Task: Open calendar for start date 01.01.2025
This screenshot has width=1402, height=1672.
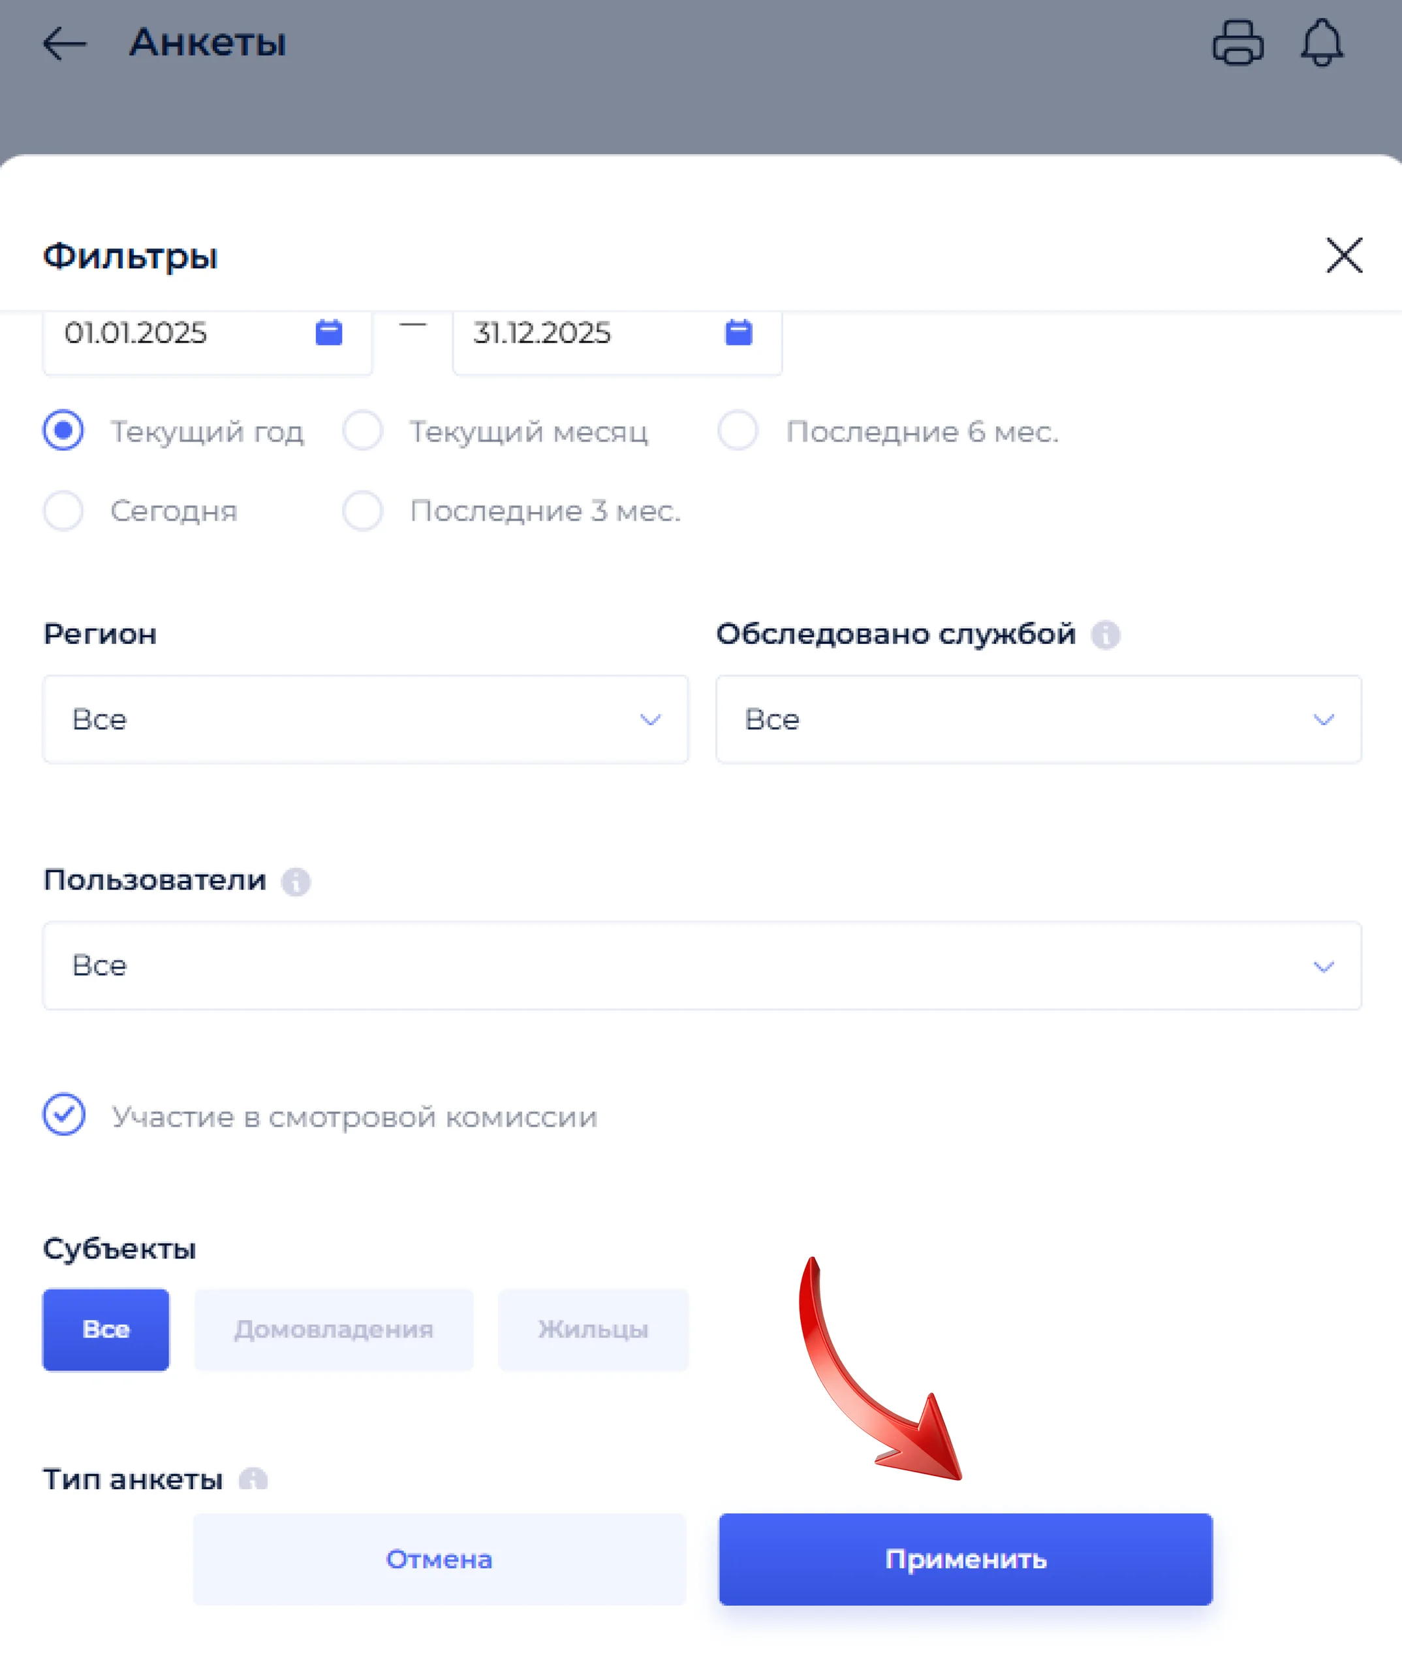Action: point(328,332)
